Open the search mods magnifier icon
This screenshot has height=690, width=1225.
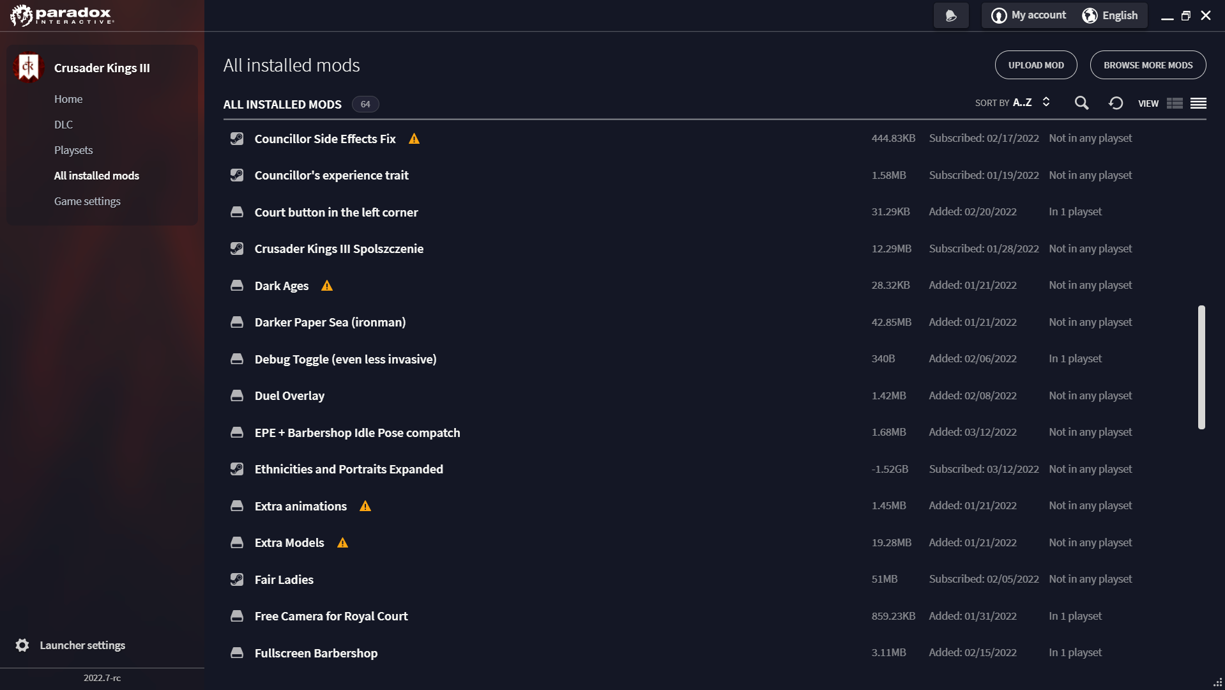(x=1081, y=103)
